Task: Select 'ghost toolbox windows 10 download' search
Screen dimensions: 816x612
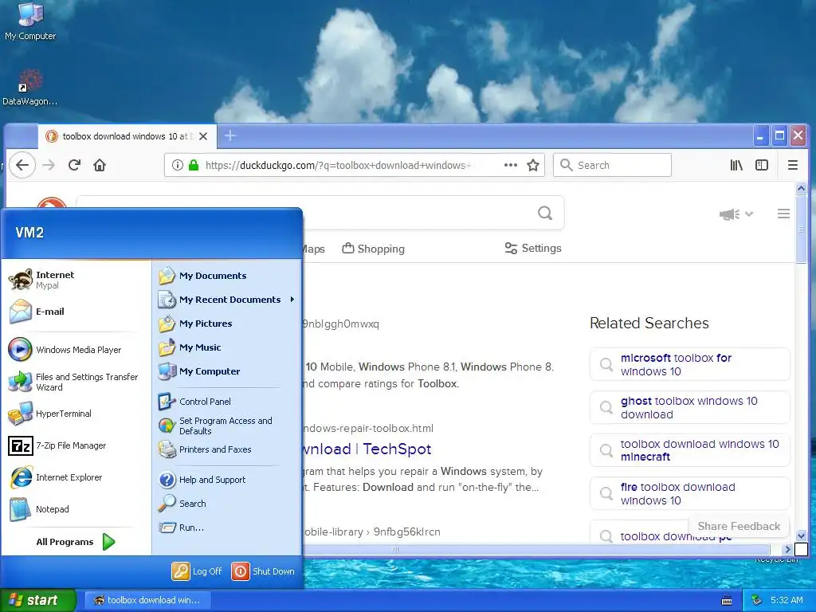Action: [x=689, y=407]
